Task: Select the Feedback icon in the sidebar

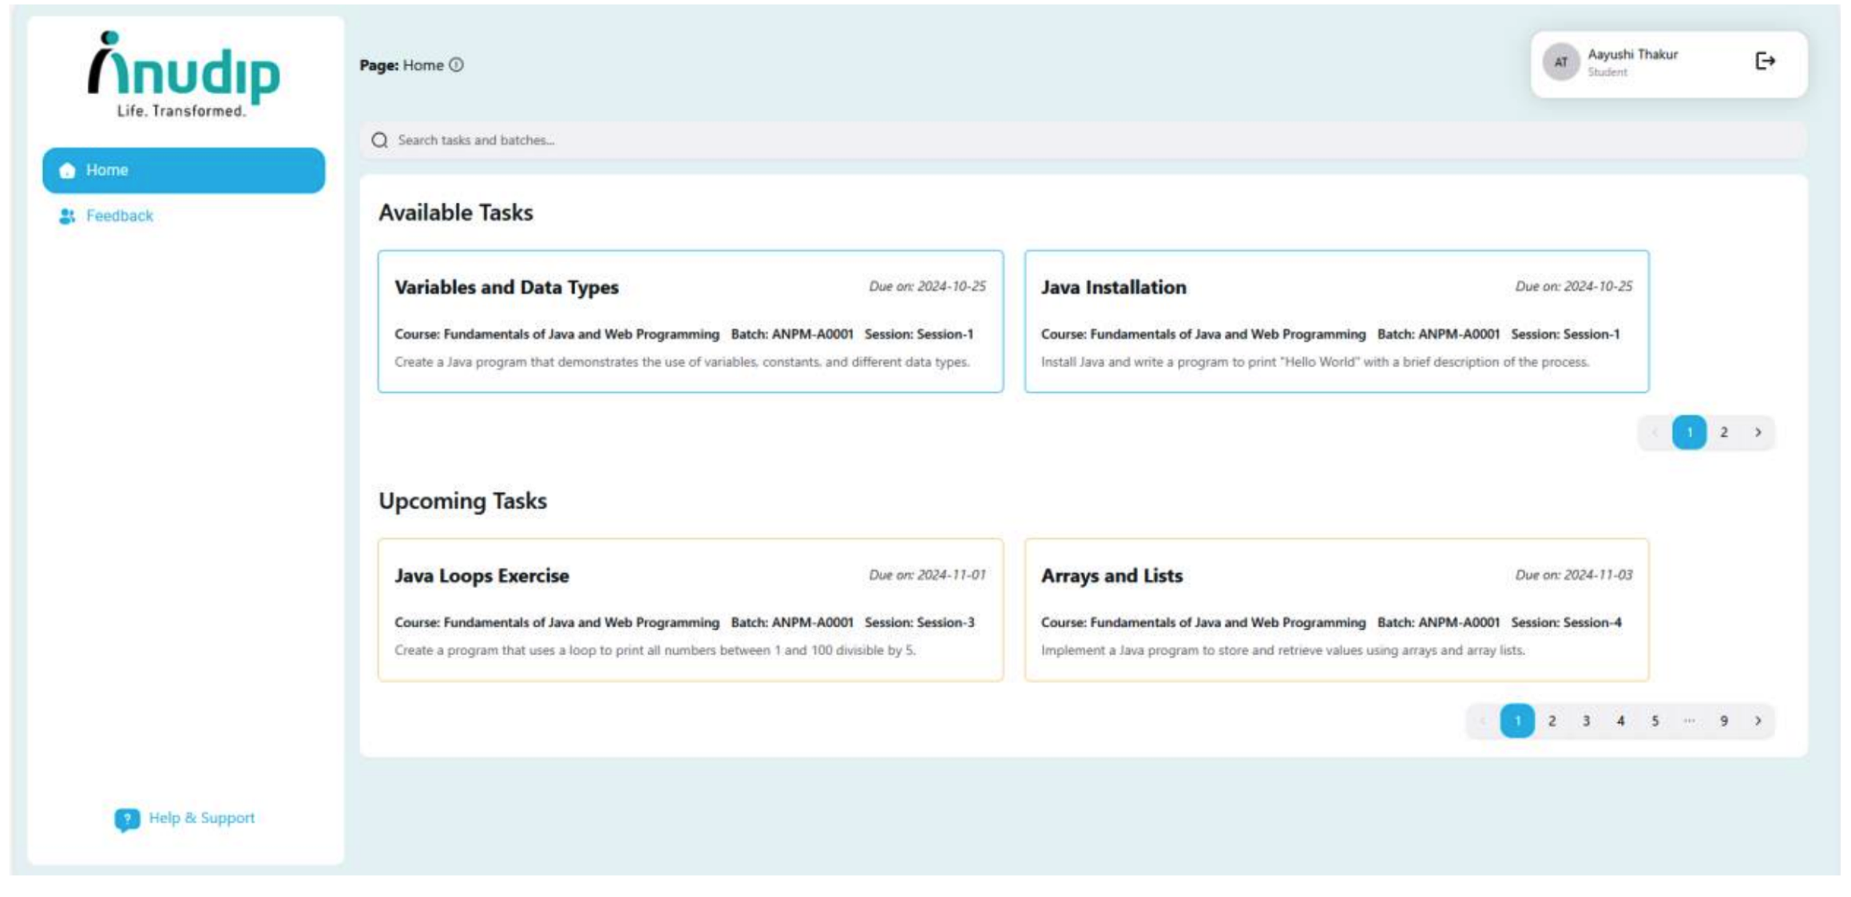Action: coord(67,215)
